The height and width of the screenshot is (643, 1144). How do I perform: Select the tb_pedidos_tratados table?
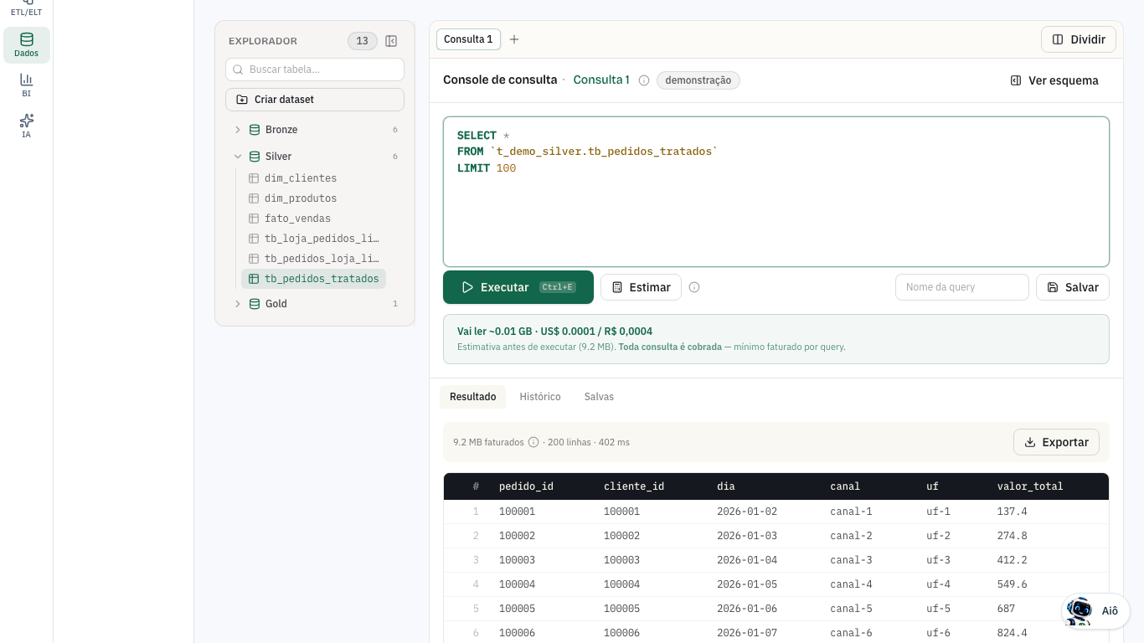point(314,279)
